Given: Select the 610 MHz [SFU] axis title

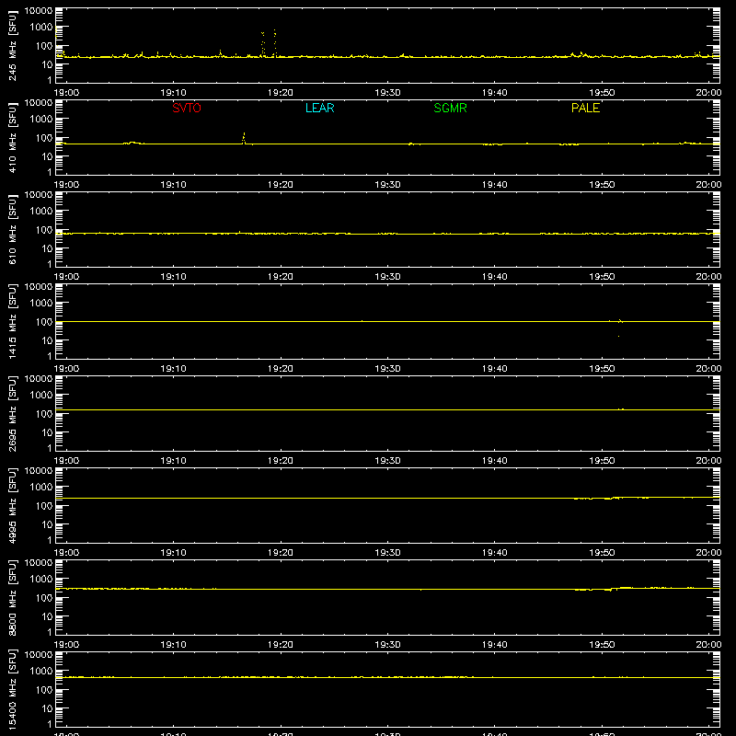Looking at the screenshot, I should point(12,229).
